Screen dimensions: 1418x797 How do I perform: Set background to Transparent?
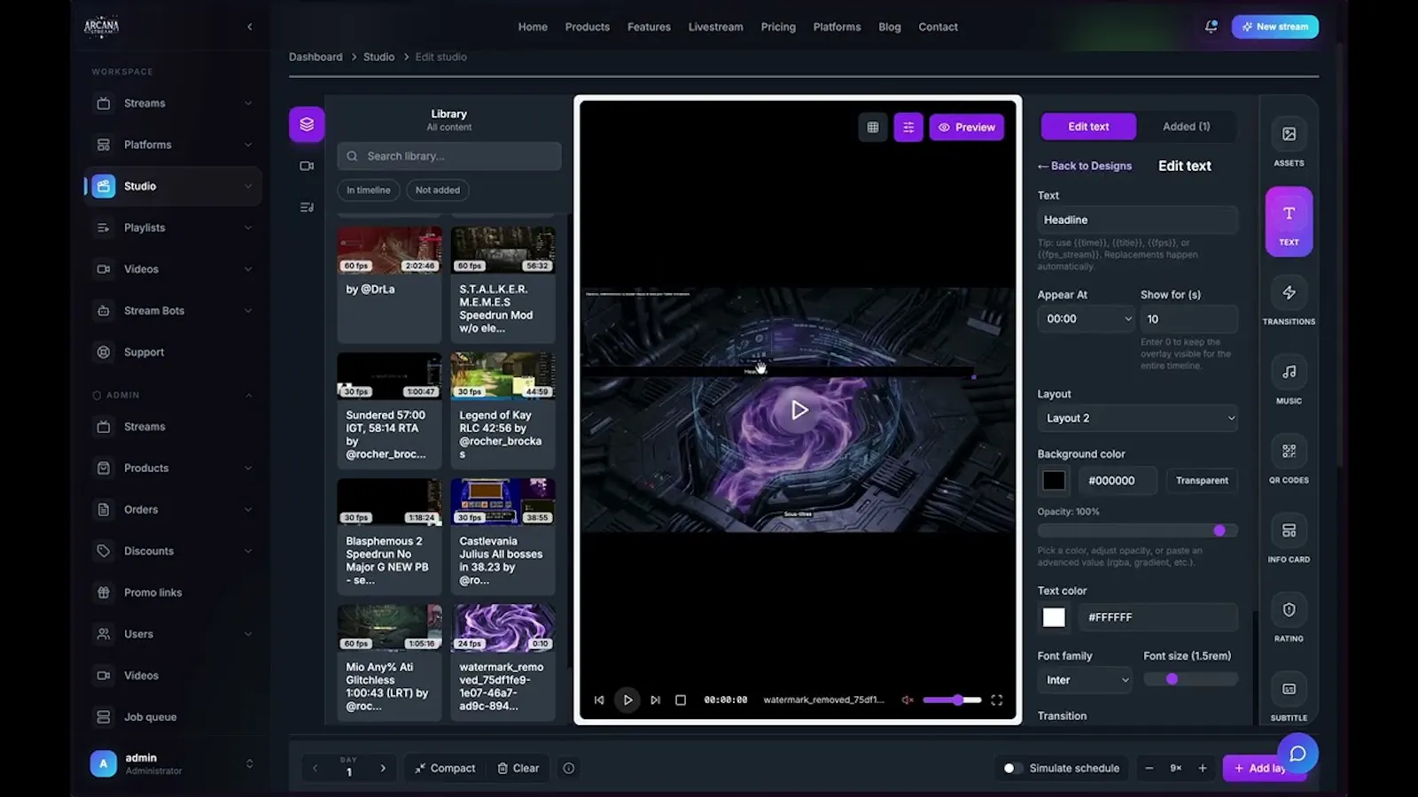(1202, 480)
